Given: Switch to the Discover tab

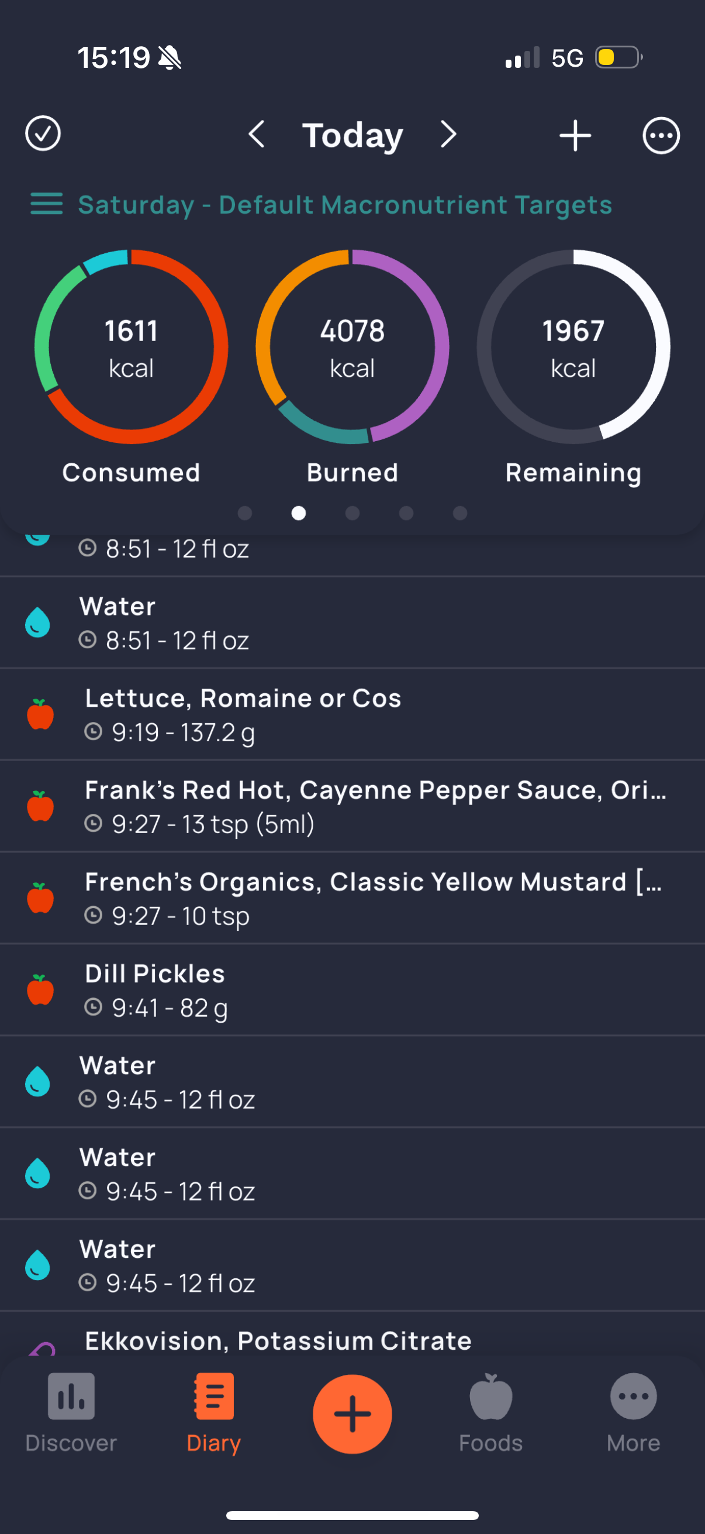Looking at the screenshot, I should (71, 1412).
